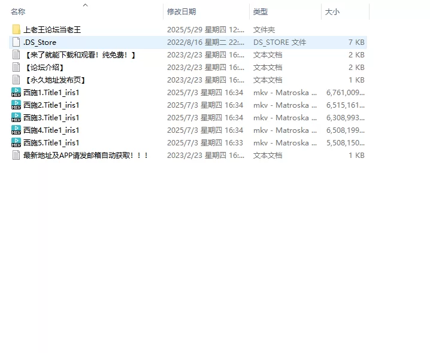This screenshot has height=353, width=430.
Task: Click the date 2022/8/16 星期二 of .DS_Store
Action: (196, 42)
